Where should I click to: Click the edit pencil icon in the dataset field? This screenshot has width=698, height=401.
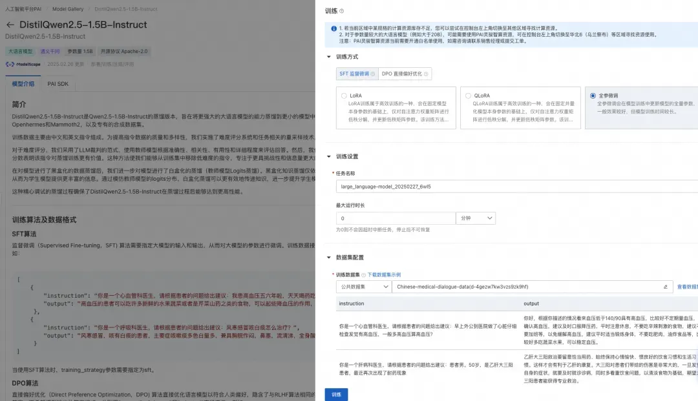[x=666, y=287]
